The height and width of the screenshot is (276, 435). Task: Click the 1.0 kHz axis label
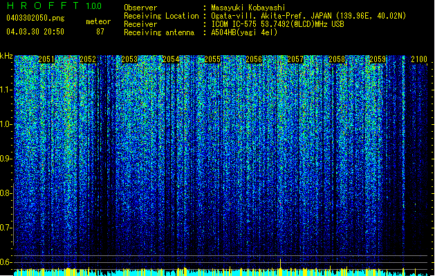coord(6,124)
